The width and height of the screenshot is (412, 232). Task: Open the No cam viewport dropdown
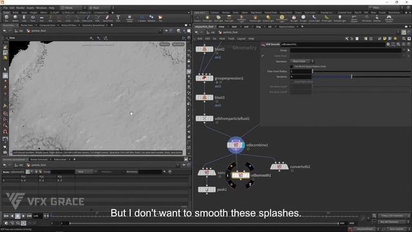178,44
